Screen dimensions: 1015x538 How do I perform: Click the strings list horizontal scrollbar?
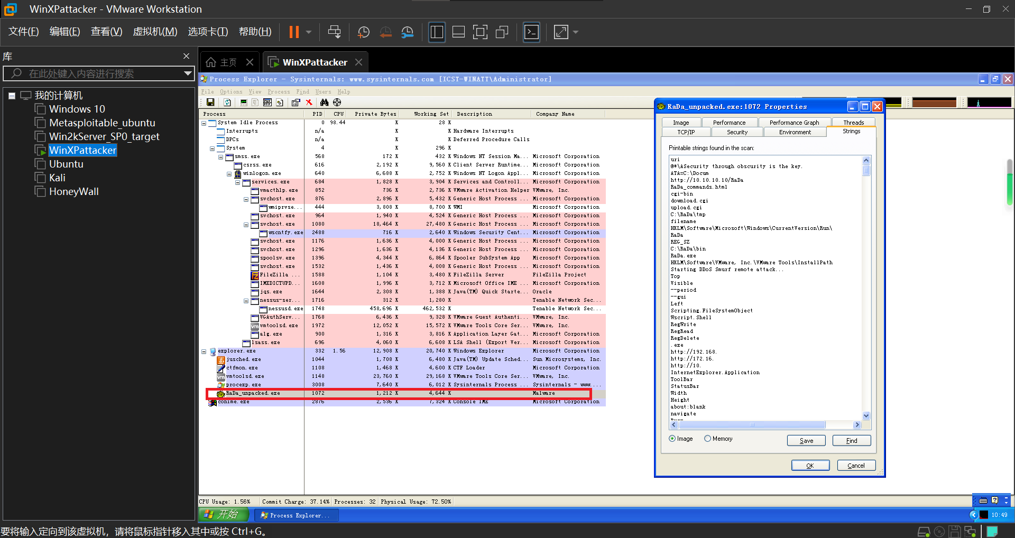pos(751,425)
